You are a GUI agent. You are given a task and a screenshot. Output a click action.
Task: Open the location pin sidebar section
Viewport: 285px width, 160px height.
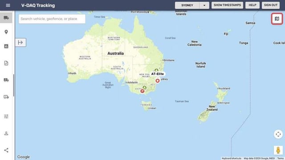pos(6,32)
